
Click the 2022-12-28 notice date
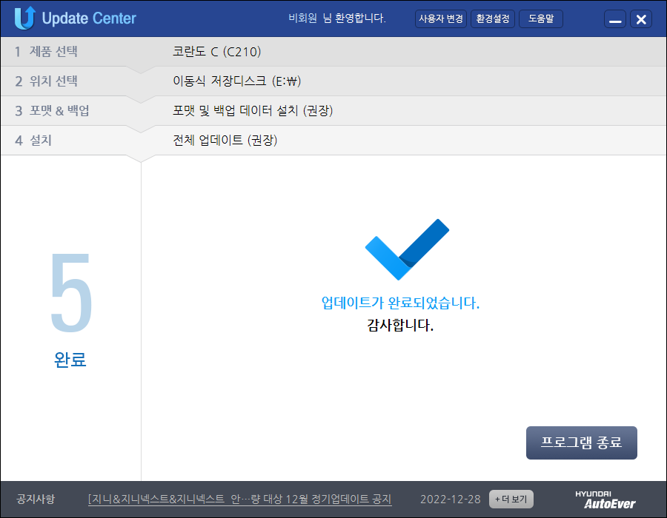pos(450,499)
